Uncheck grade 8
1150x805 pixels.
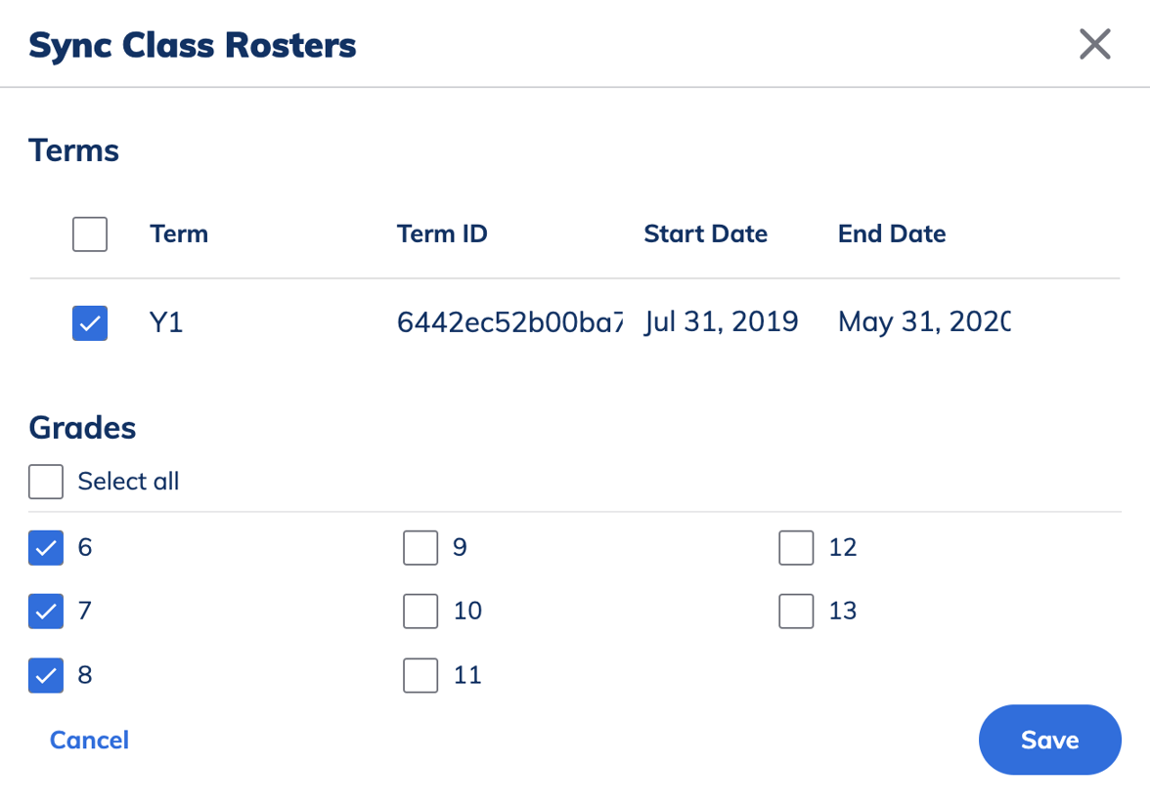click(x=46, y=674)
